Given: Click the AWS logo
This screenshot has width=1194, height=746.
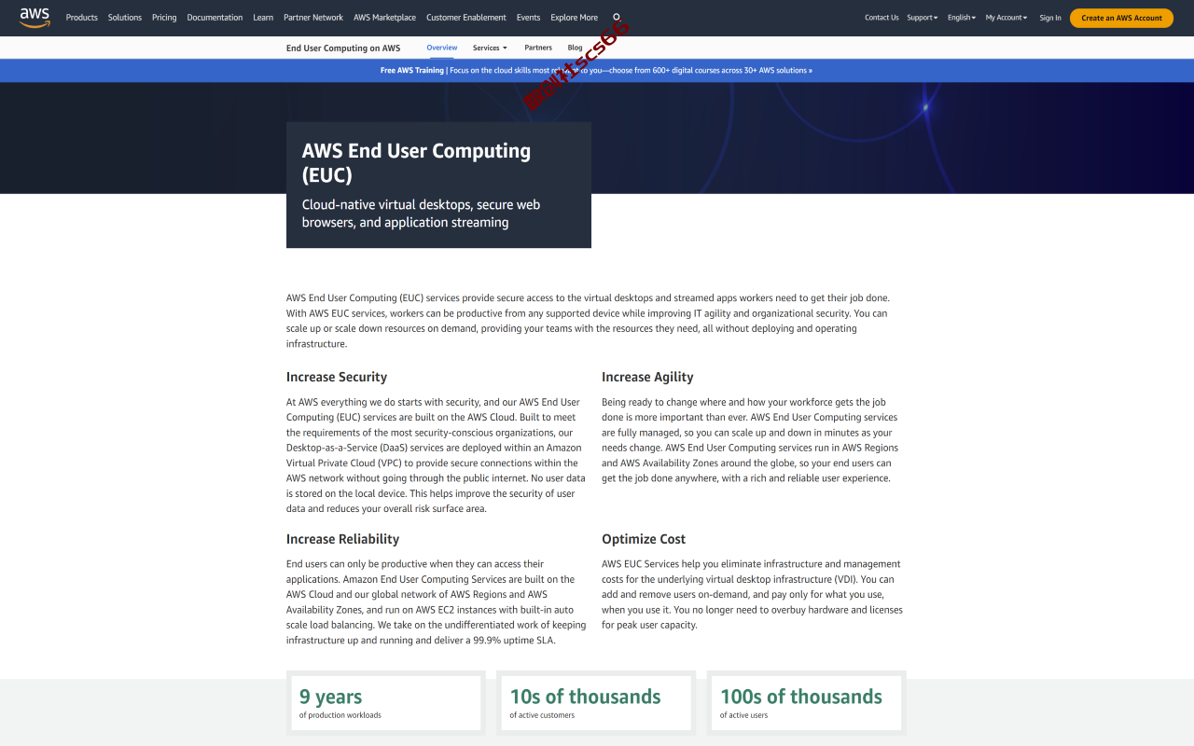Looking at the screenshot, I should pyautogui.click(x=35, y=18).
